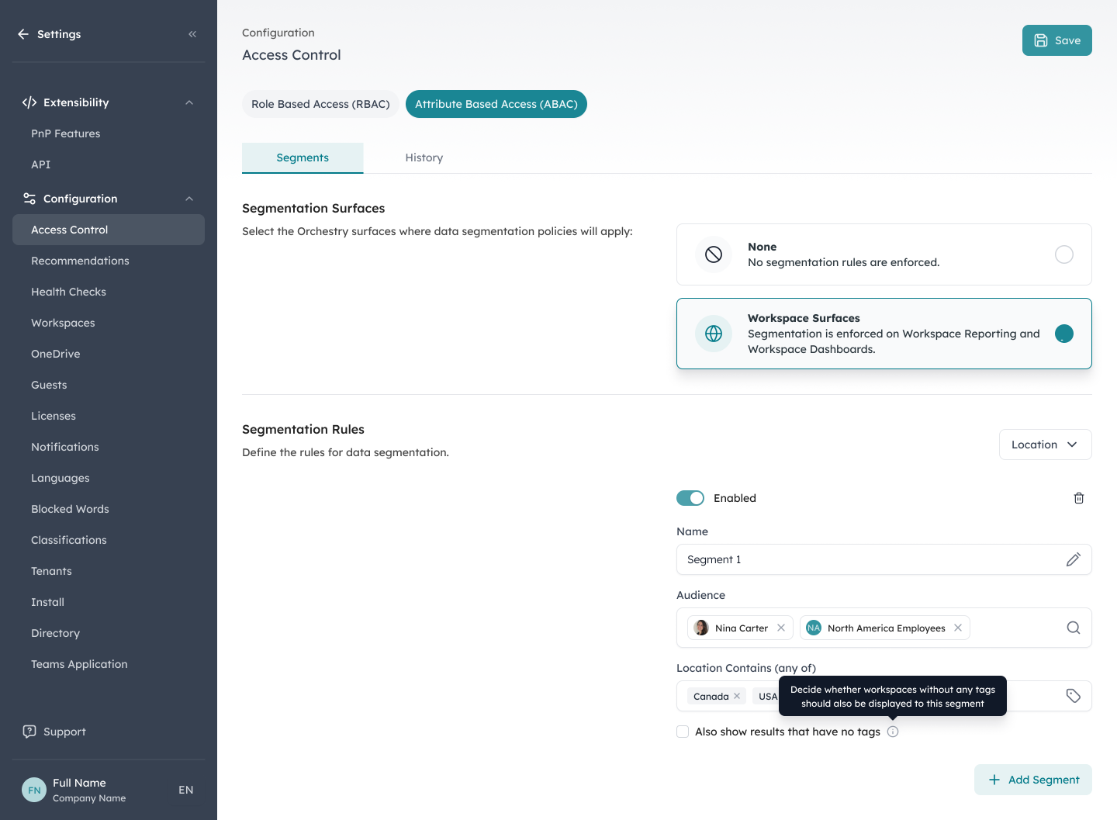Check Also show results that have no tags
This screenshot has width=1117, height=820.
click(683, 732)
